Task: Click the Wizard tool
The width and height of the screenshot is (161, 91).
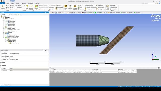Action: 80,7
